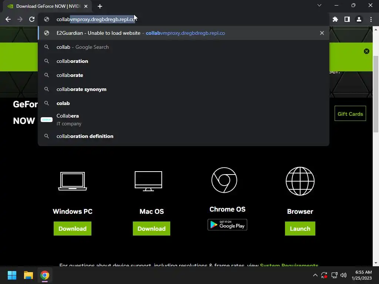Screen dimensions: 379x284
Task: Remove the E2Guardian suggestion with its X
Action: coord(322,33)
